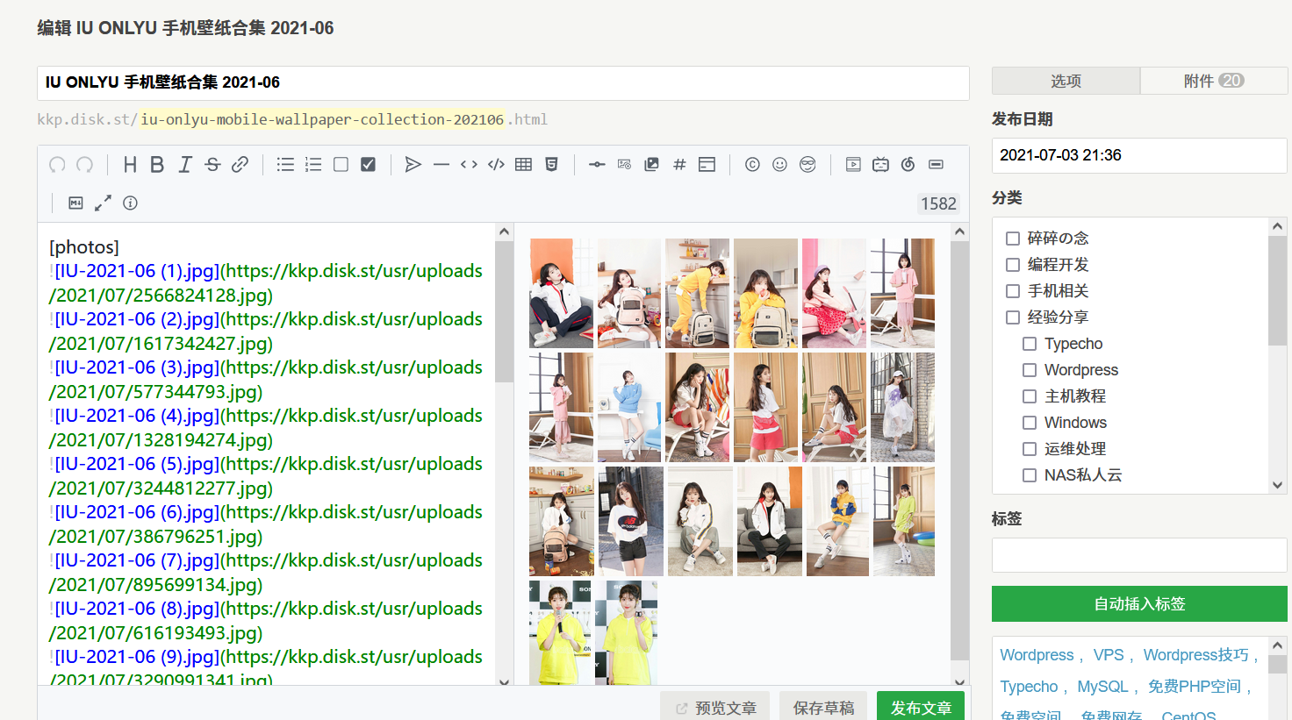The height and width of the screenshot is (720, 1292).
Task: Insert inline code with the <> icon
Action: 469,164
